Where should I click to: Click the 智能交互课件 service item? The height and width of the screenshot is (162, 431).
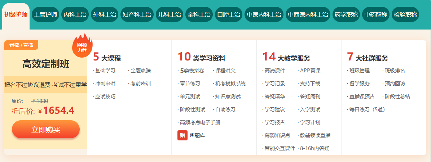coord(280,148)
